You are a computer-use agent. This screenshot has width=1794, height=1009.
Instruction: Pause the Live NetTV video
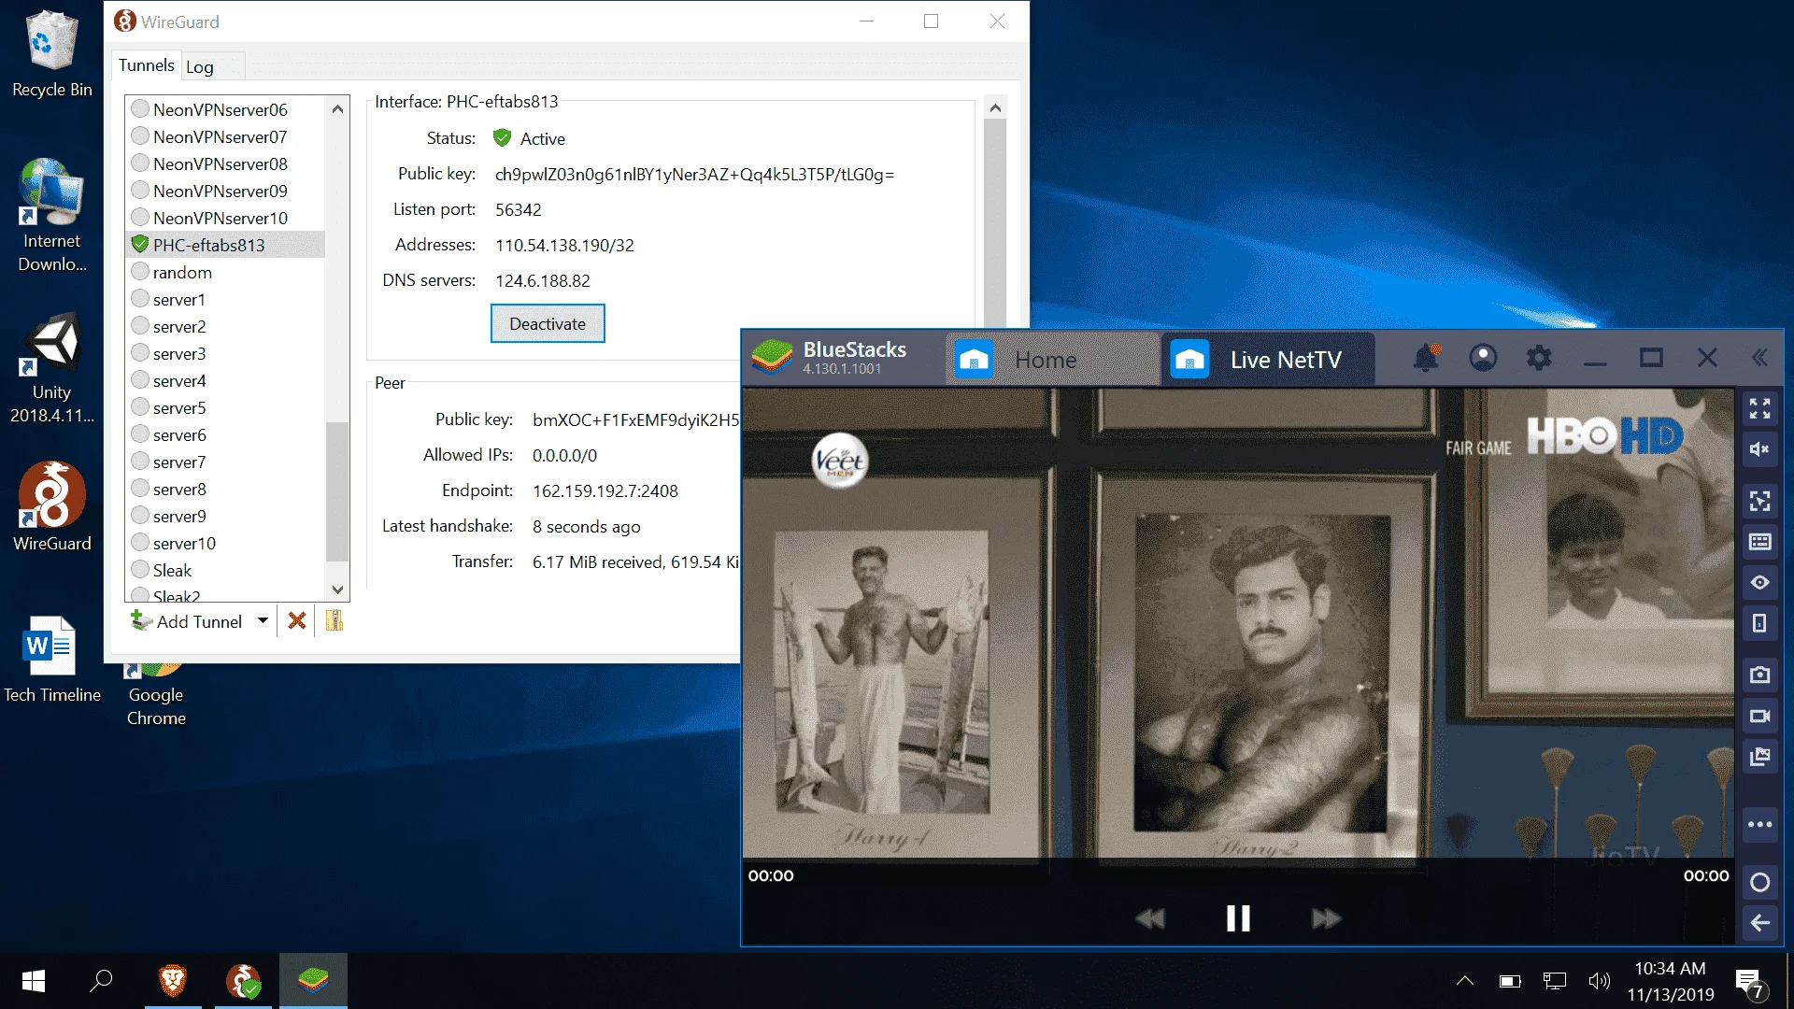click(1238, 918)
